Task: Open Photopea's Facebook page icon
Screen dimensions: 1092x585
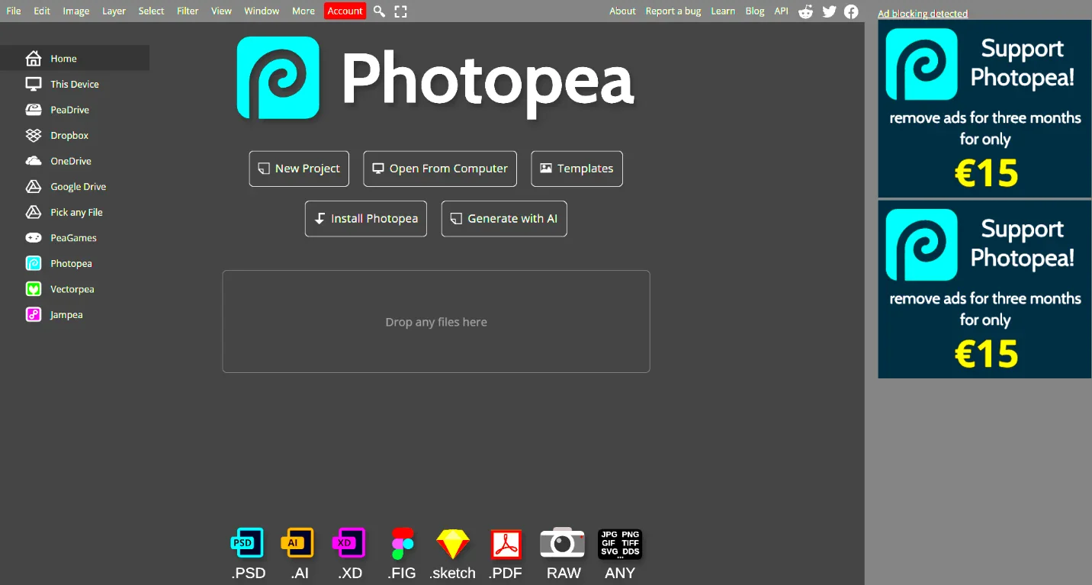Action: click(x=851, y=11)
